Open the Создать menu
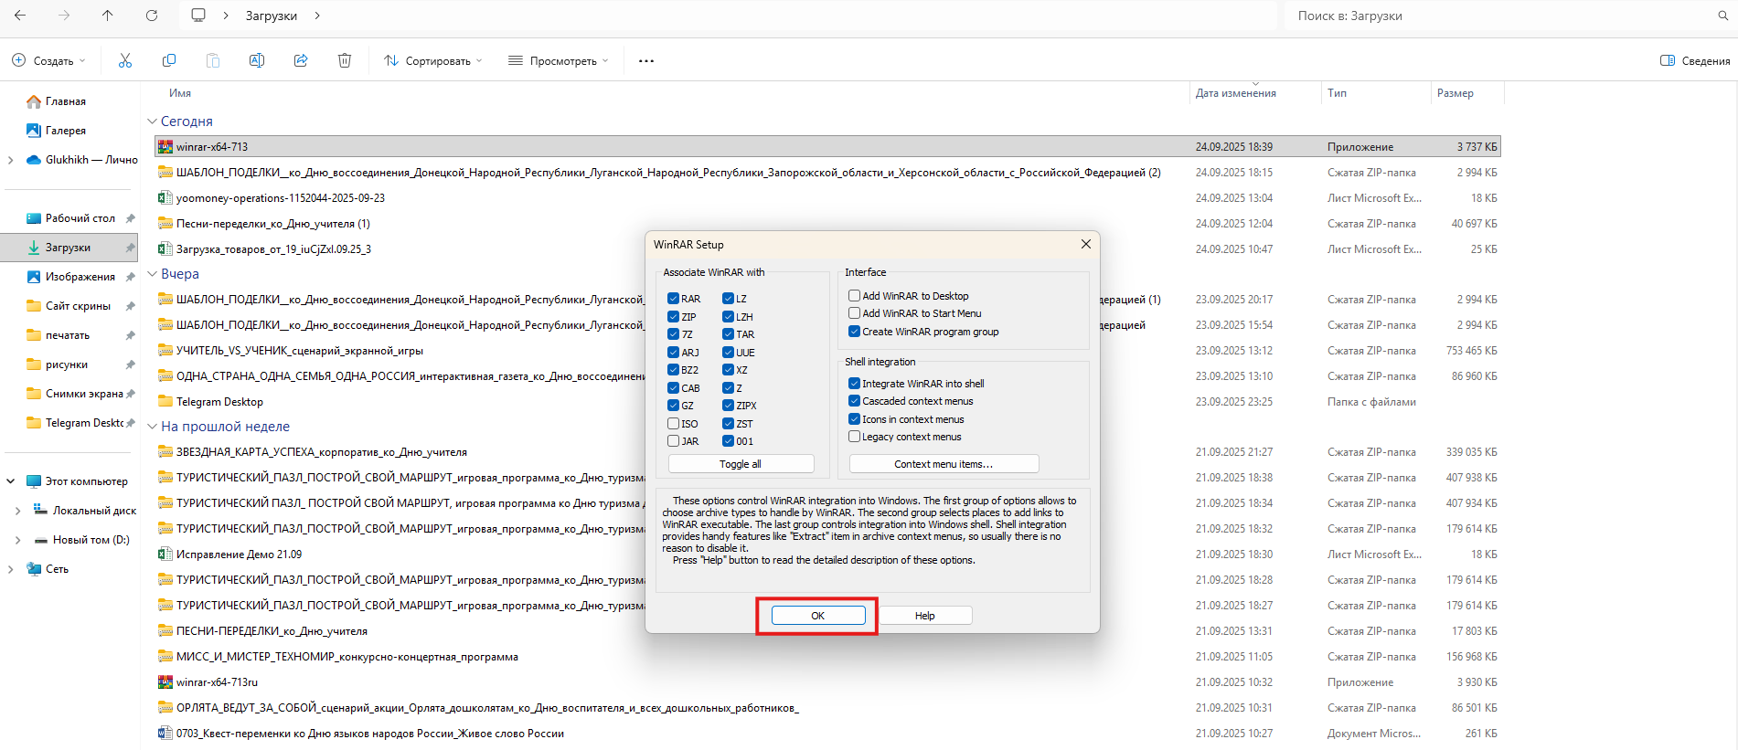Image resolution: width=1738 pixels, height=750 pixels. tap(48, 61)
